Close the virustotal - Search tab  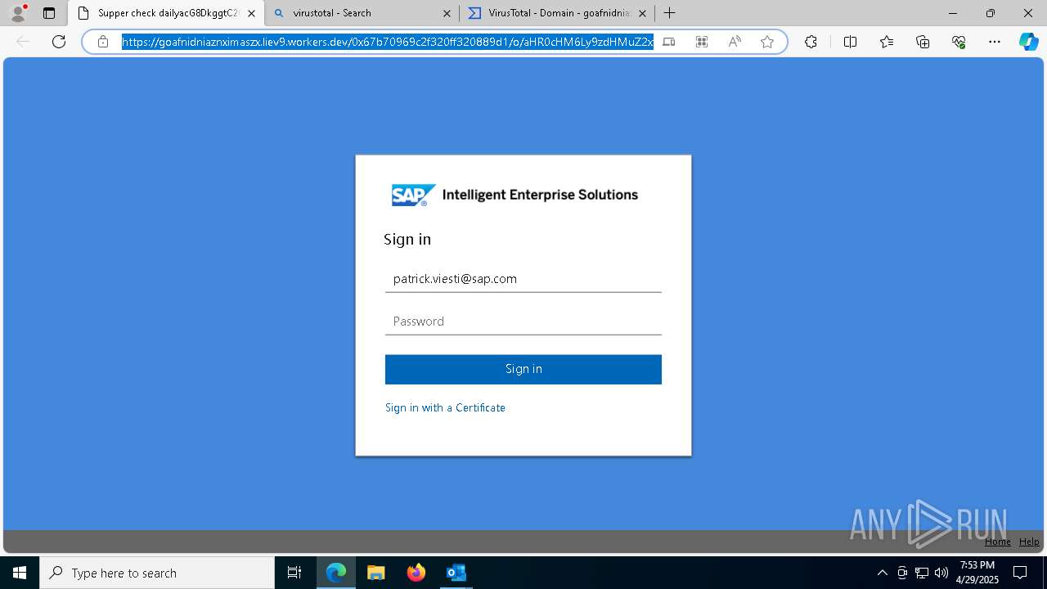[x=447, y=13]
